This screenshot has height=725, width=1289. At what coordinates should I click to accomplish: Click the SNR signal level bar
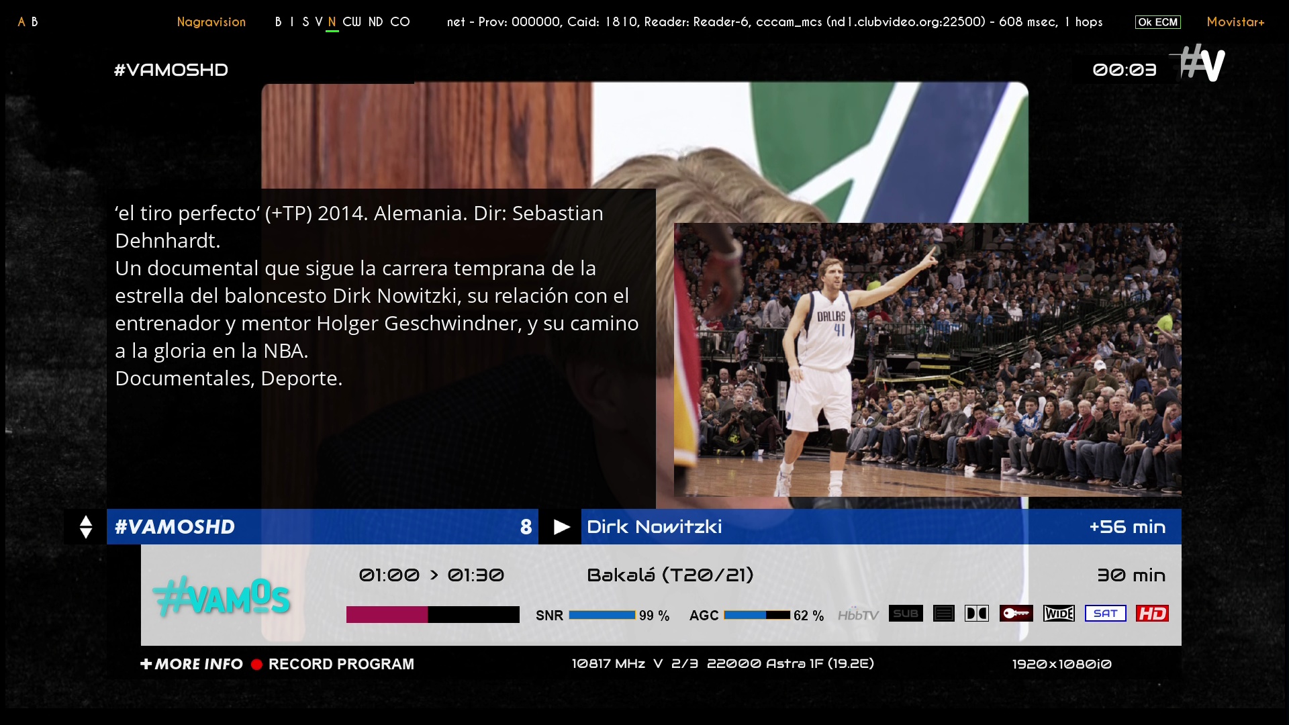[x=602, y=615]
